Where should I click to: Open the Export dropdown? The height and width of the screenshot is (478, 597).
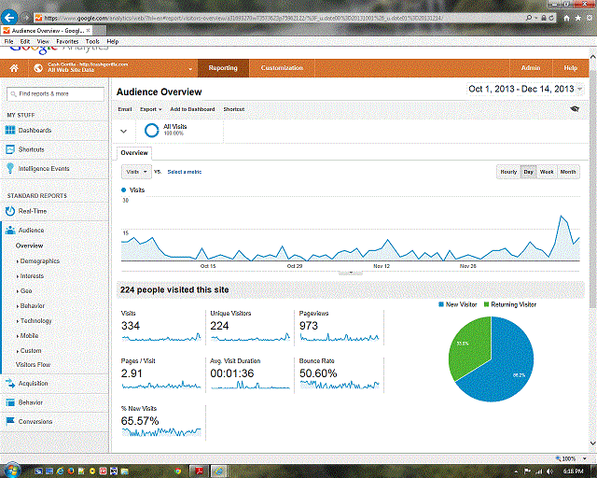(151, 109)
